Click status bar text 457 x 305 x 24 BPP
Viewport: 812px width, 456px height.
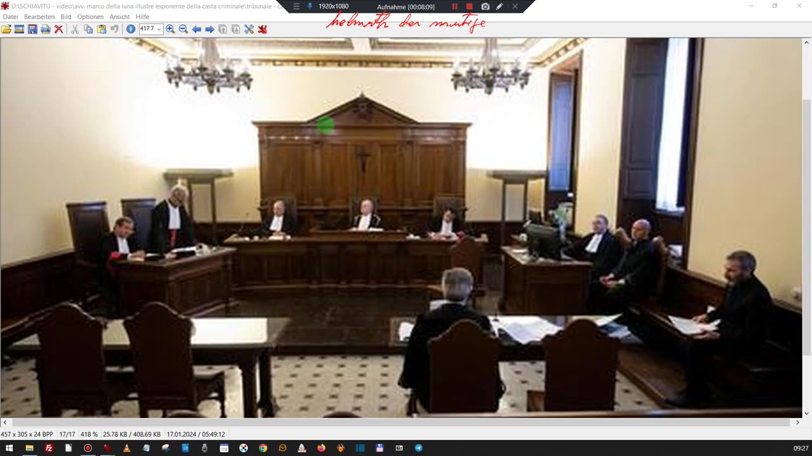(x=27, y=434)
